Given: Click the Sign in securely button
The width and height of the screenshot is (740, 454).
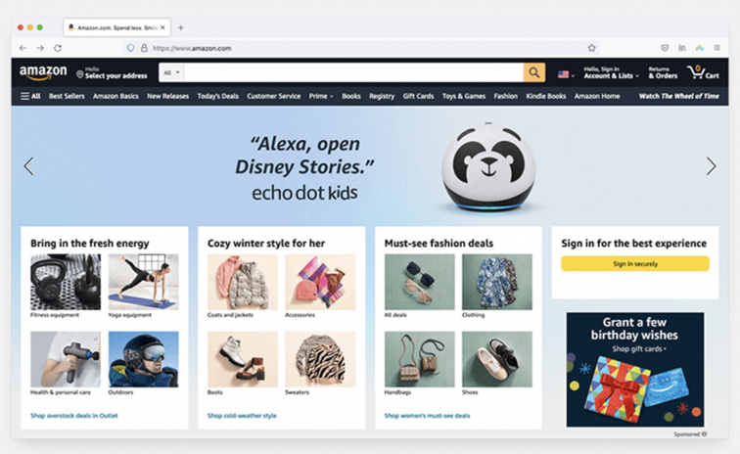Looking at the screenshot, I should [634, 264].
